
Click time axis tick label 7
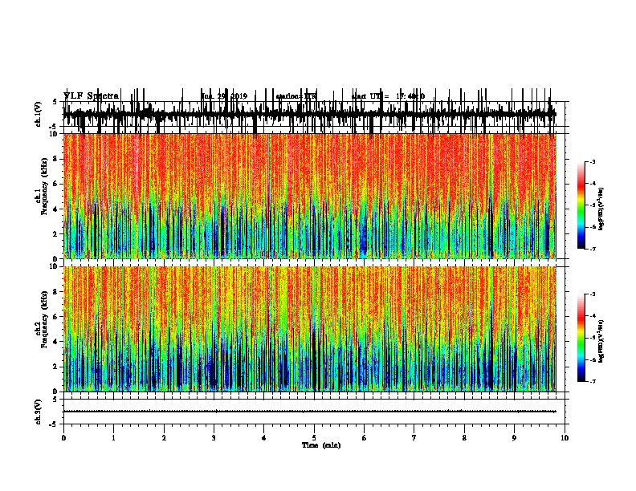(x=414, y=438)
